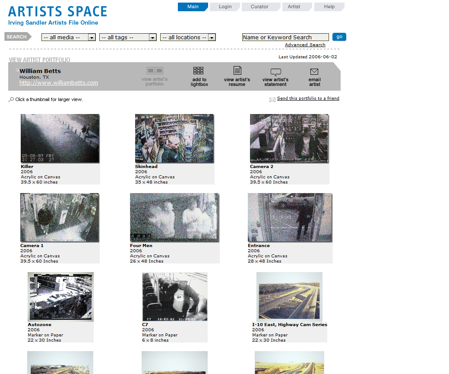The height and width of the screenshot is (374, 449).
Task: Click the Name or Keyword Search field
Action: click(285, 38)
